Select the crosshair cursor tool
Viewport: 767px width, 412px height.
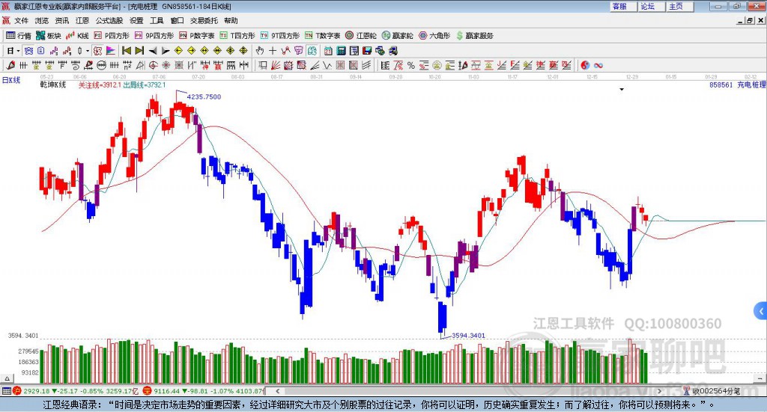pos(273,51)
